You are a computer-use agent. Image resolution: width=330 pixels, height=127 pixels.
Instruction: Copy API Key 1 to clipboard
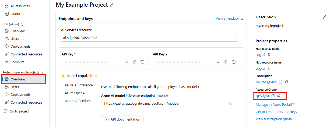[135, 62]
